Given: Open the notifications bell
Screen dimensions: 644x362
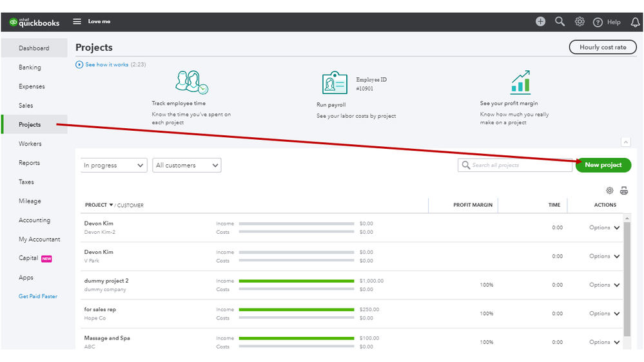Looking at the screenshot, I should [636, 22].
